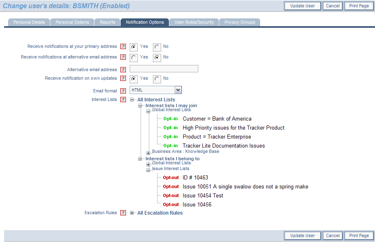
Task: Click help icon for primary address notifications
Action: coord(123,47)
